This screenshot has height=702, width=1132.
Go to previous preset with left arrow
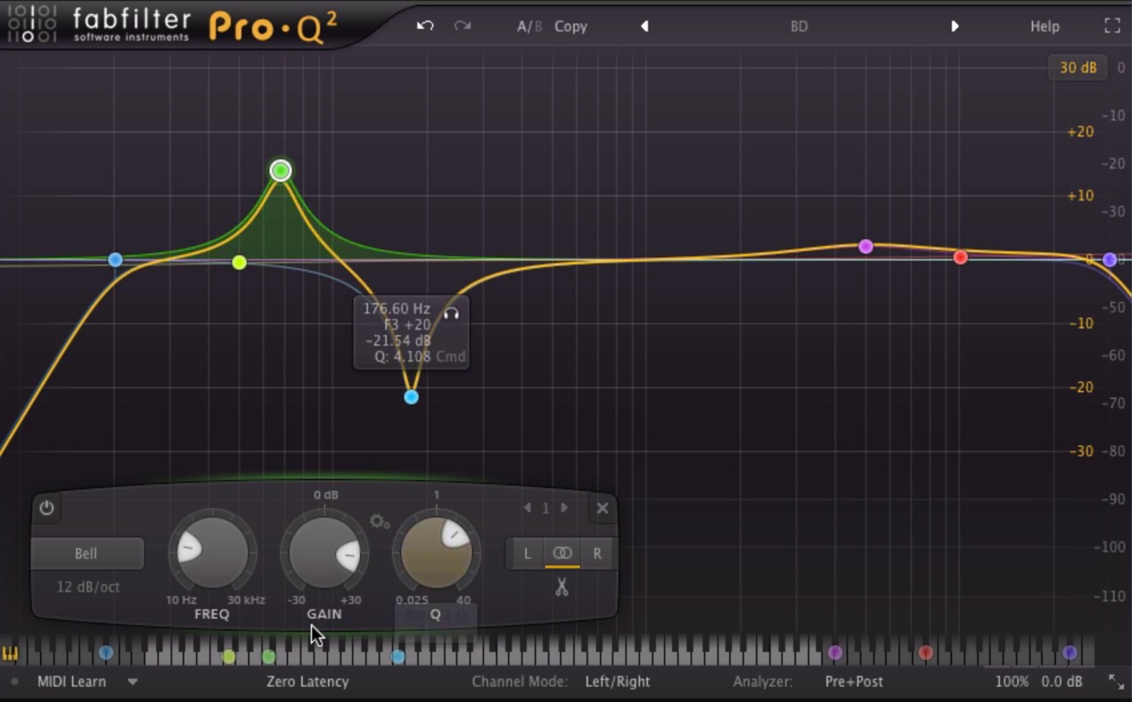click(644, 27)
